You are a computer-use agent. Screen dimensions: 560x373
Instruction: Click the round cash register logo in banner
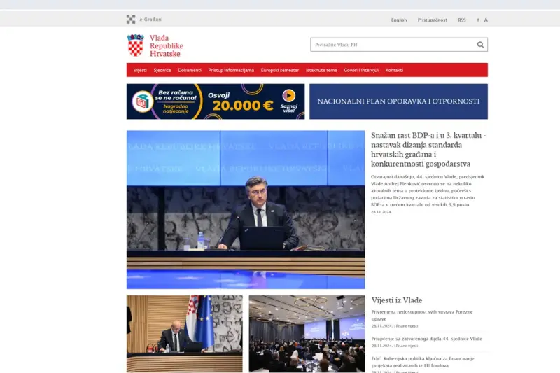pyautogui.click(x=143, y=101)
